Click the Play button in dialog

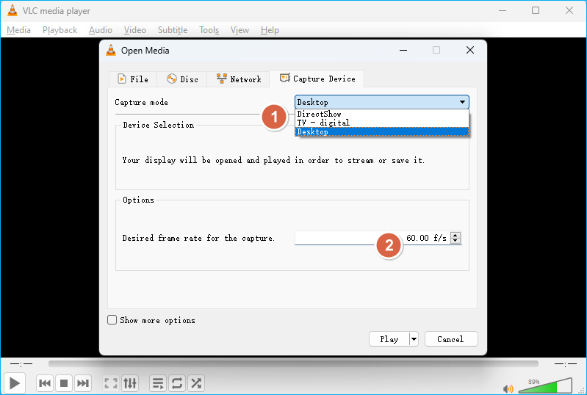[389, 339]
